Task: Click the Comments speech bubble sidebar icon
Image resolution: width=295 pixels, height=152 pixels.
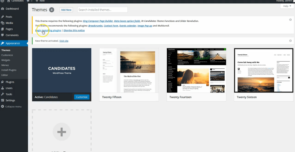Action: pyautogui.click(x=3, y=35)
